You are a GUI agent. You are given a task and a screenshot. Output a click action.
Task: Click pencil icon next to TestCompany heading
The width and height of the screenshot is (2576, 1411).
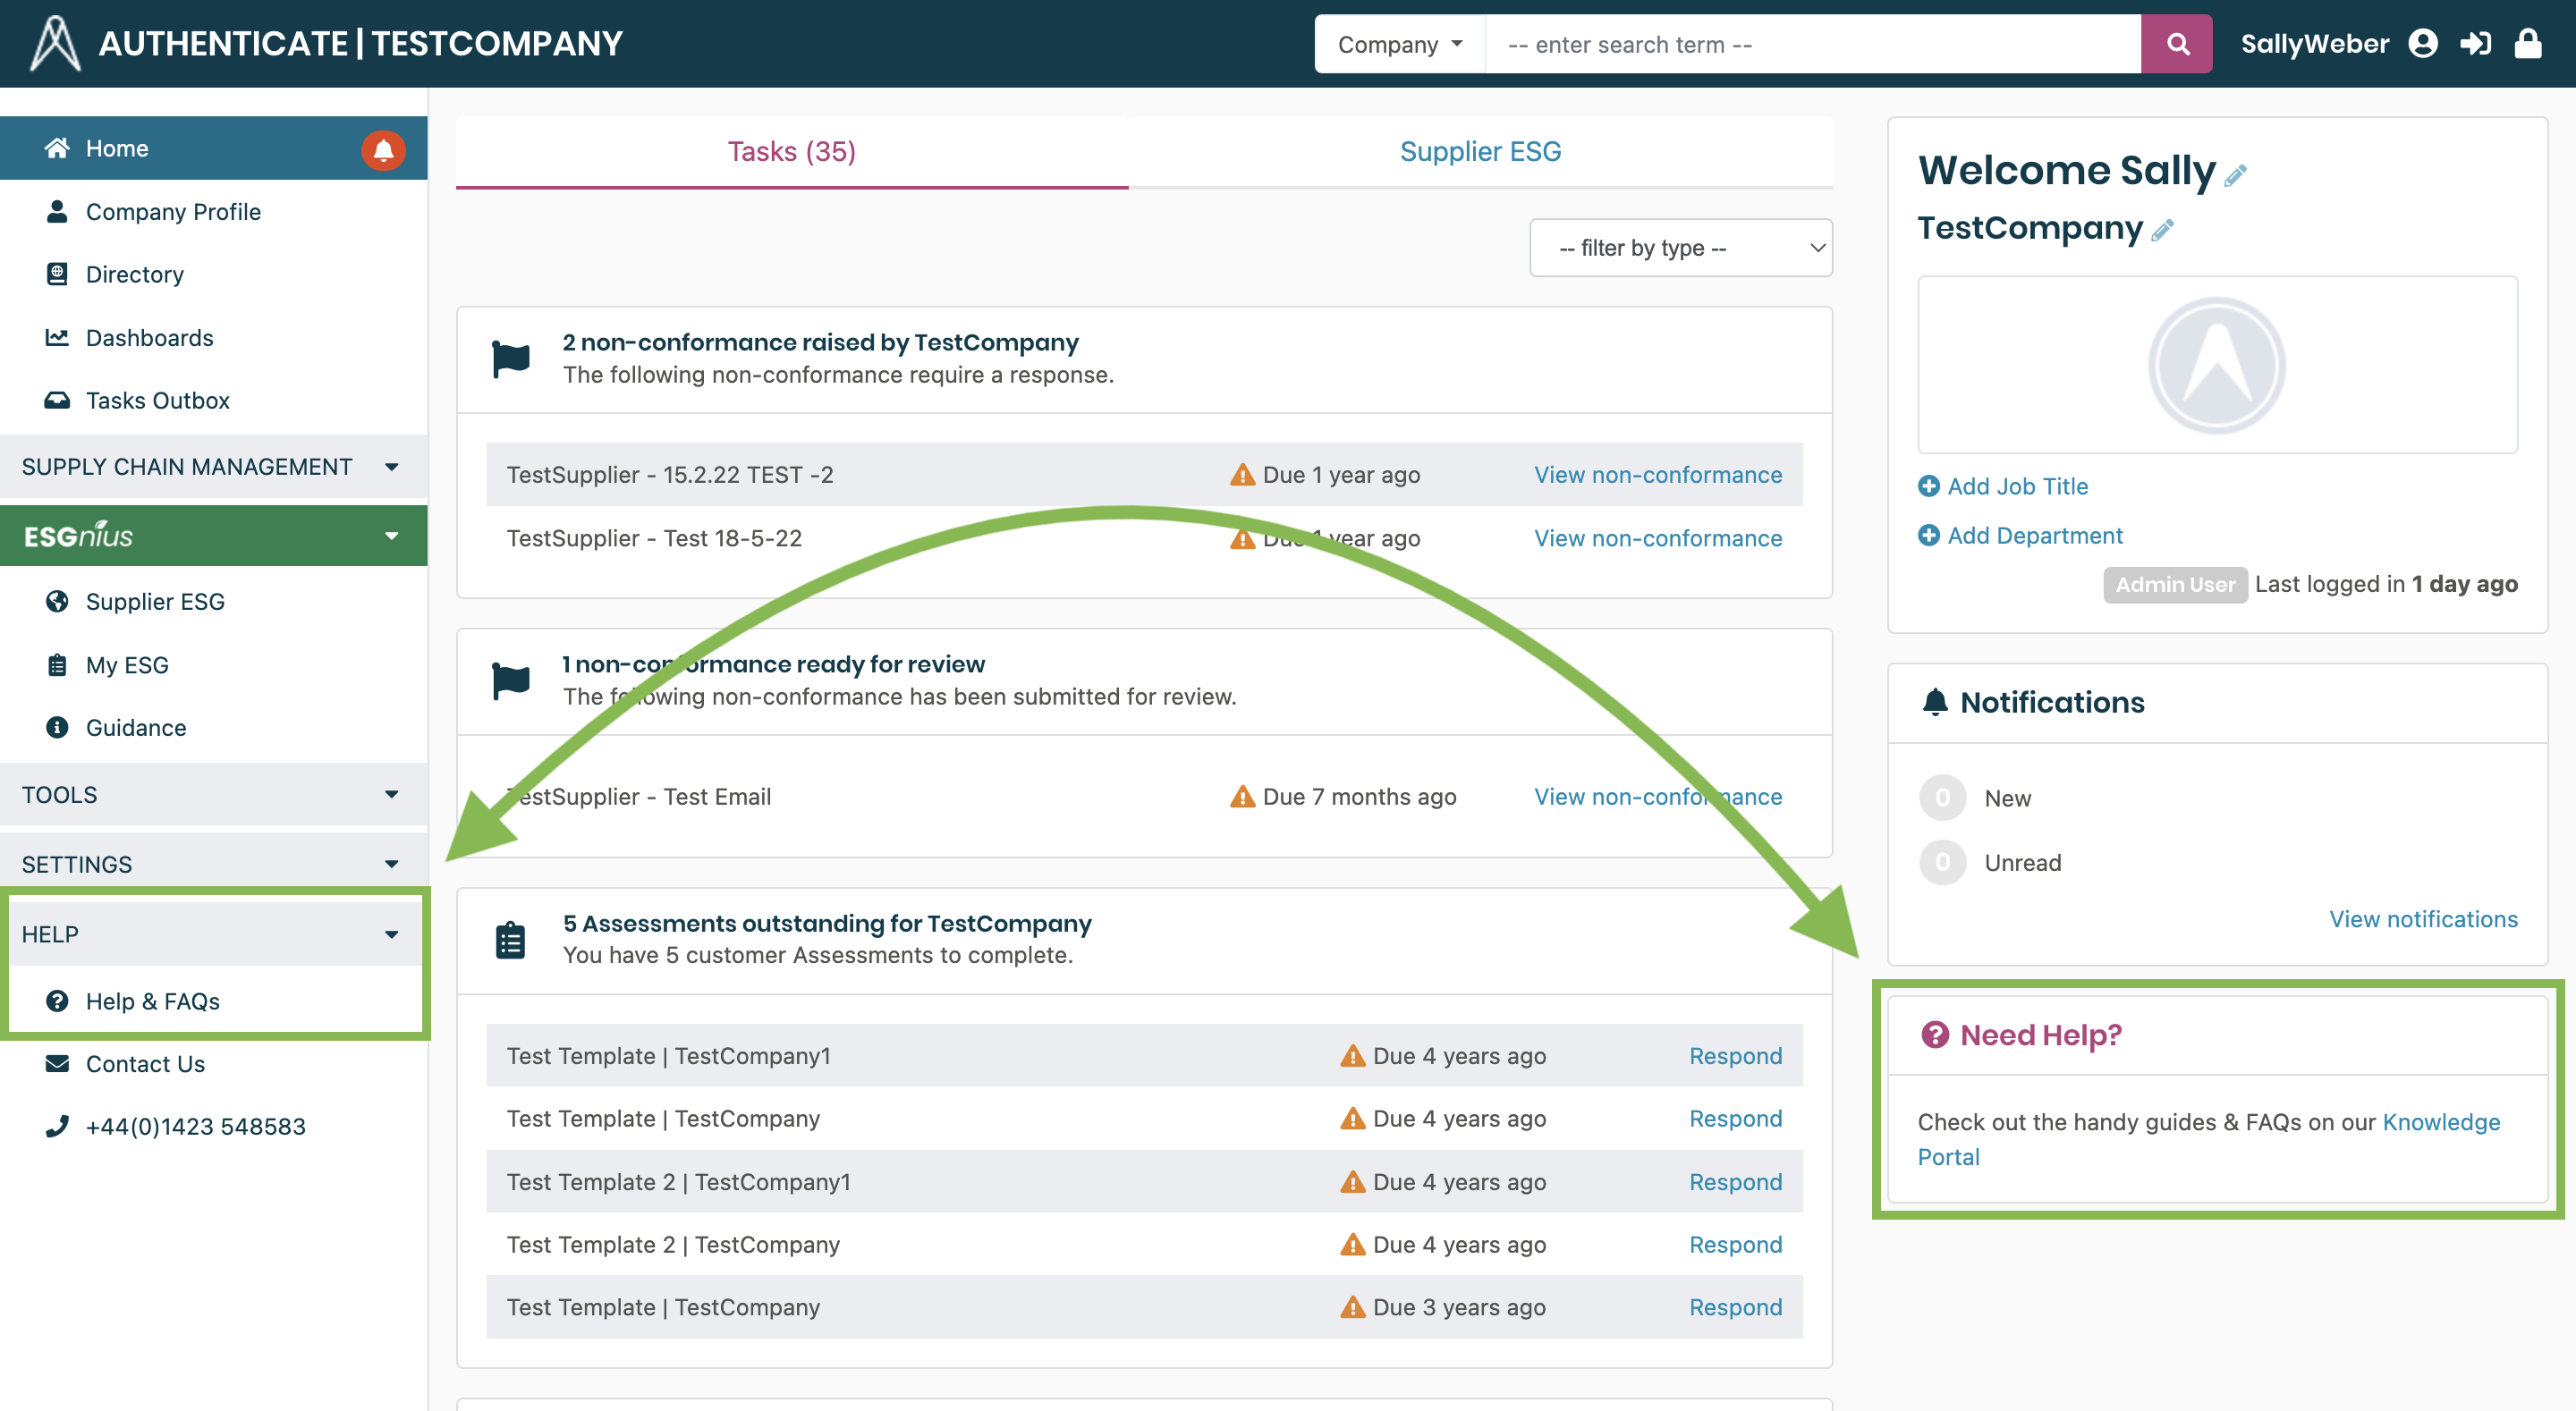click(x=2163, y=231)
